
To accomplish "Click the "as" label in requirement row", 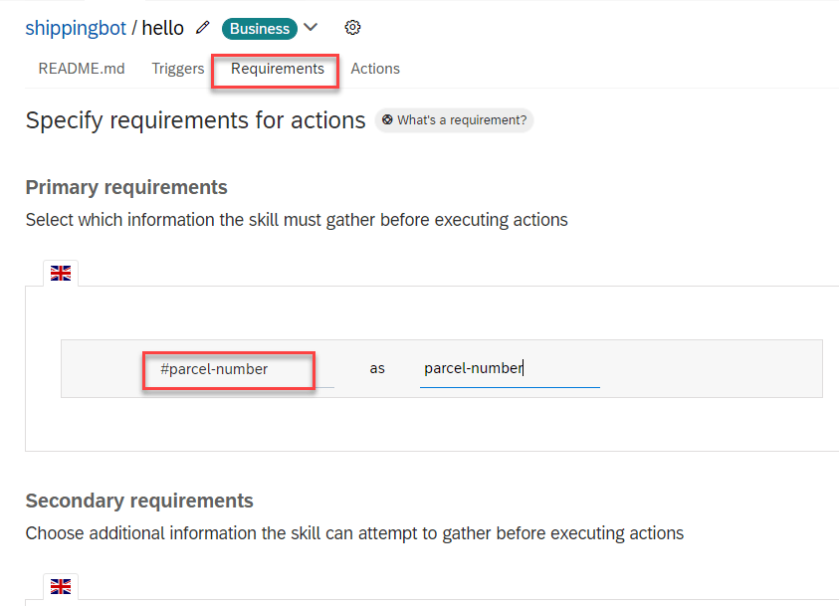I will [x=377, y=369].
